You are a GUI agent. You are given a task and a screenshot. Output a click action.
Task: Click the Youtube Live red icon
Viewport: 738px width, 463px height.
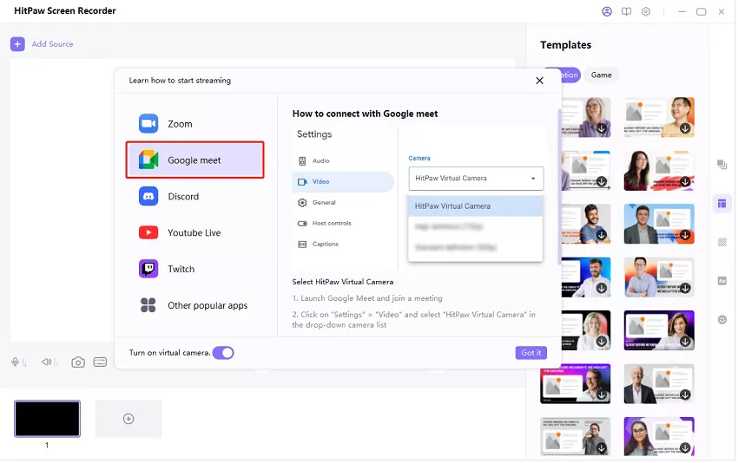[148, 232]
